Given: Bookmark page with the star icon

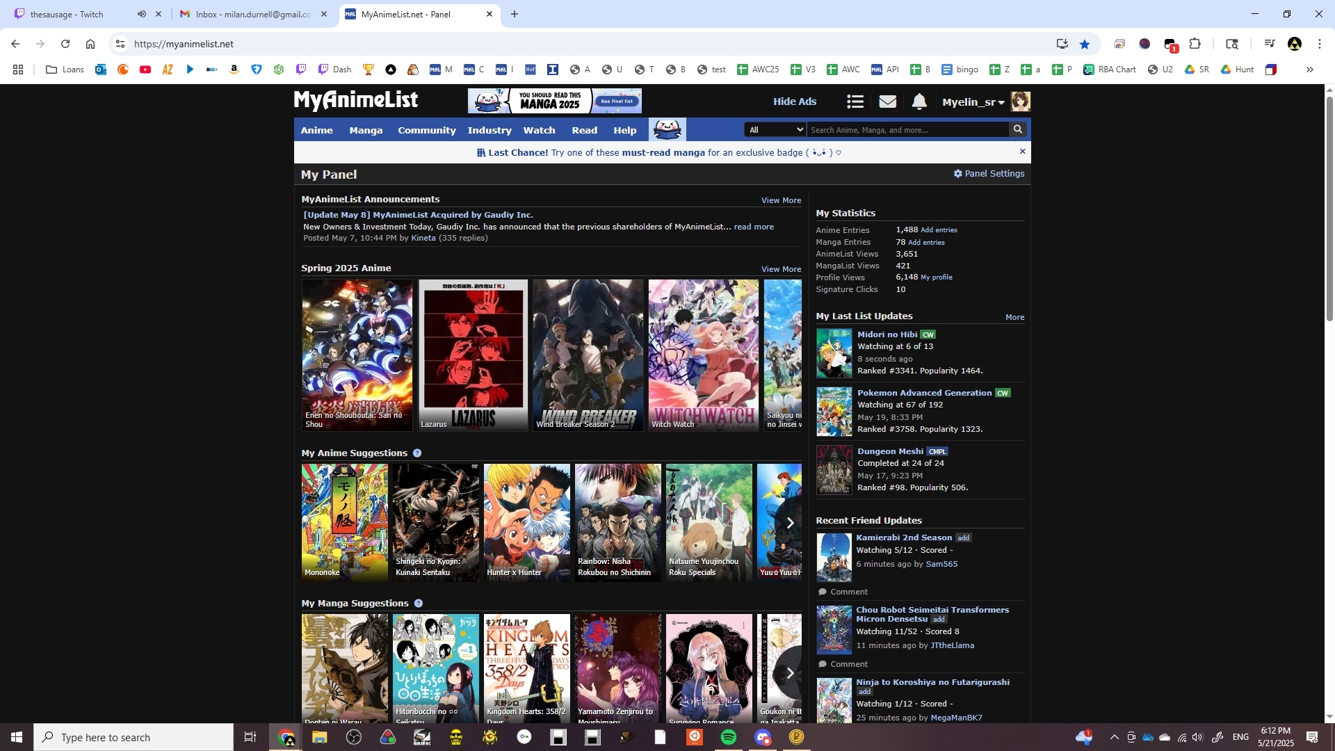Looking at the screenshot, I should pos(1085,44).
